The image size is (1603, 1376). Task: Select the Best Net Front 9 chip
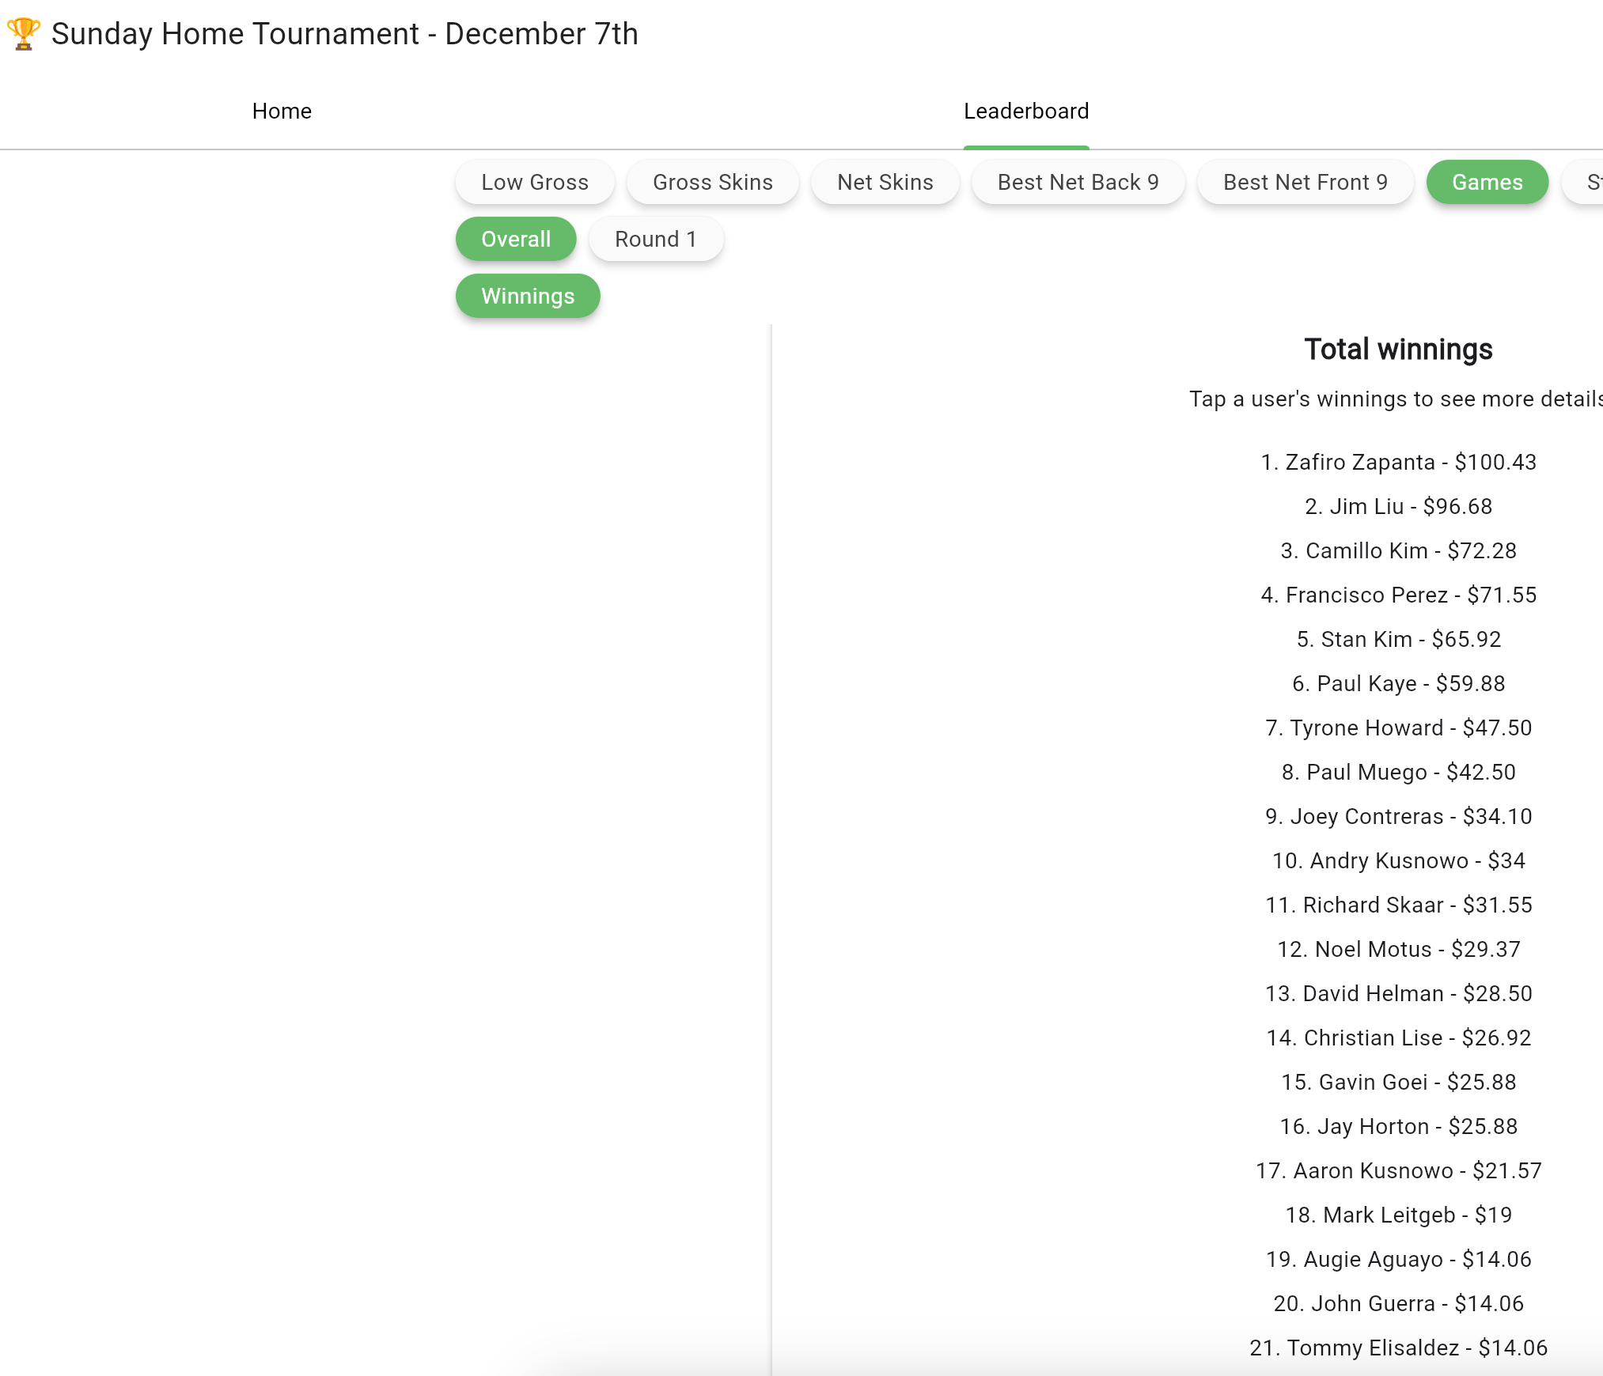(x=1305, y=182)
